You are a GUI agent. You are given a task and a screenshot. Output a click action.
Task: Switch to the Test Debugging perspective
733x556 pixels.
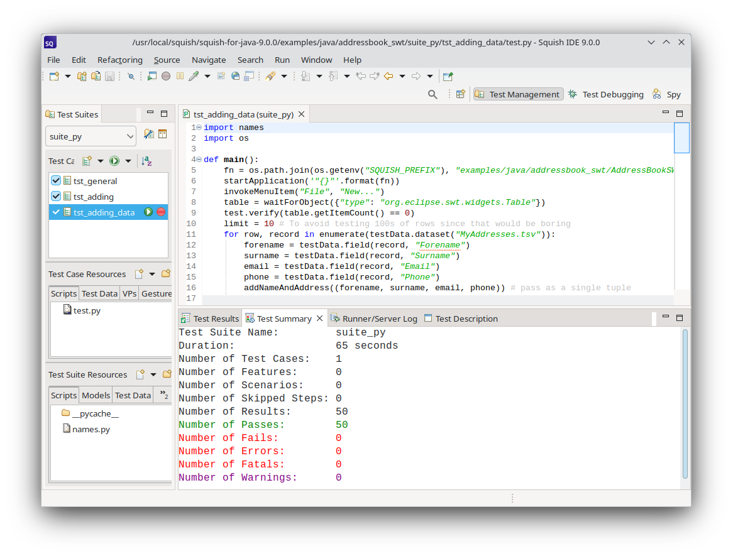pyautogui.click(x=605, y=94)
